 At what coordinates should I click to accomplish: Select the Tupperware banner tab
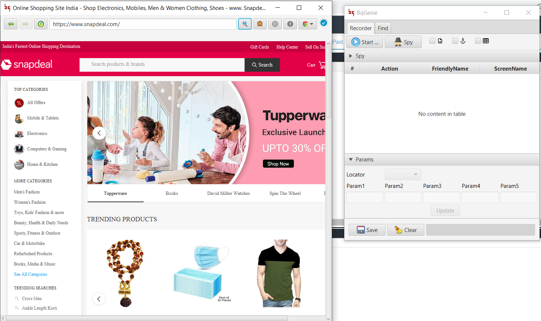tap(115, 193)
